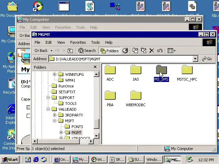Expand the MGMT tree node
219x164 pixels.
(61, 133)
